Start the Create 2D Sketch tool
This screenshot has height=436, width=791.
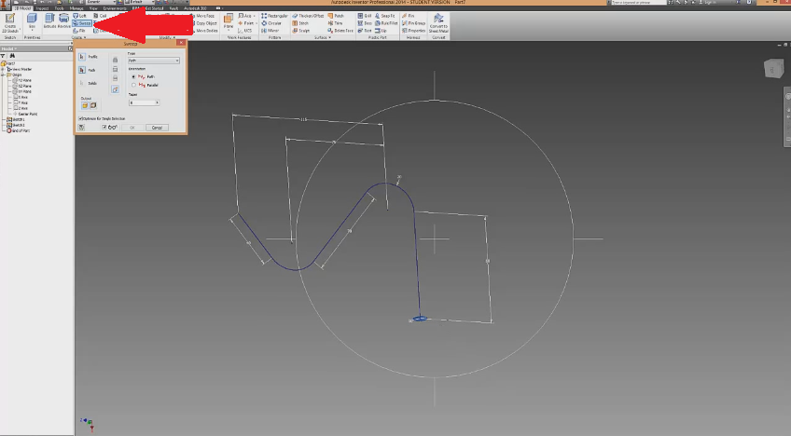[x=10, y=23]
